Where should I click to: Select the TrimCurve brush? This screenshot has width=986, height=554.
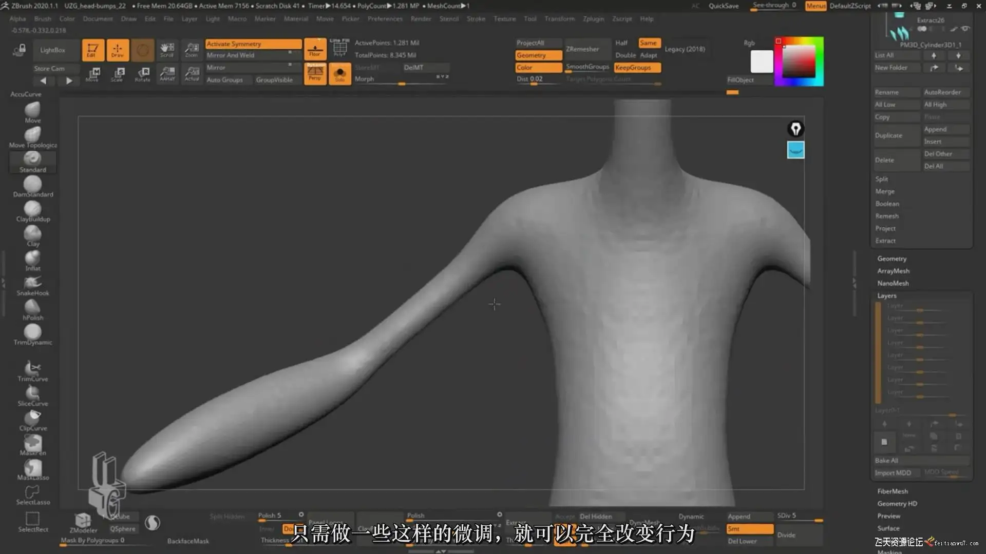(32, 369)
